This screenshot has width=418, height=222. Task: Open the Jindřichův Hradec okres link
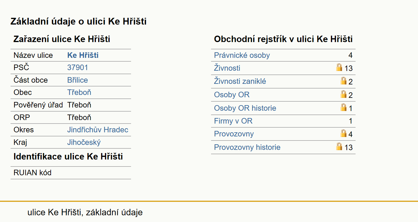pos(98,130)
